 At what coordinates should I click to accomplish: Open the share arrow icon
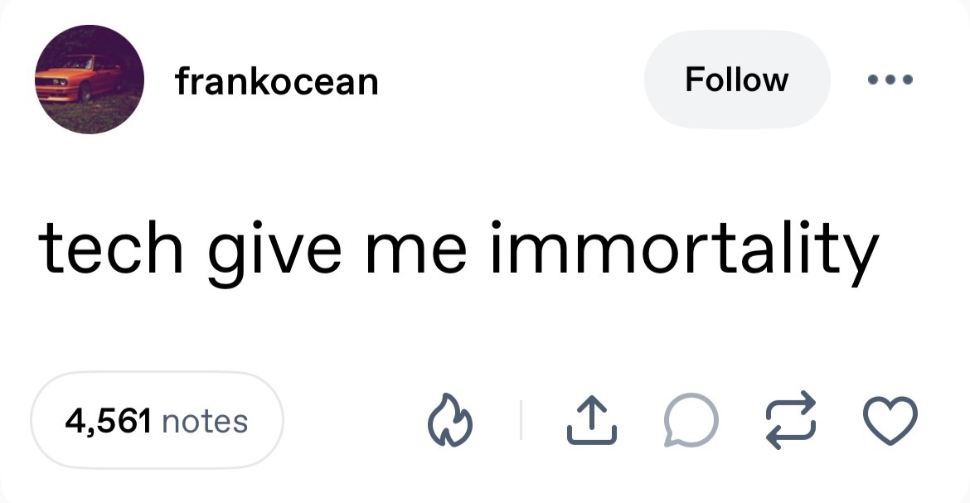pyautogui.click(x=590, y=420)
